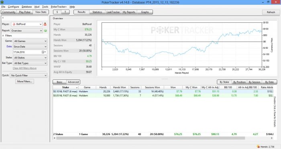The height and width of the screenshot is (149, 281).
Task: Click the PokerTracker app icon in title bar
Action: (x=2, y=2)
